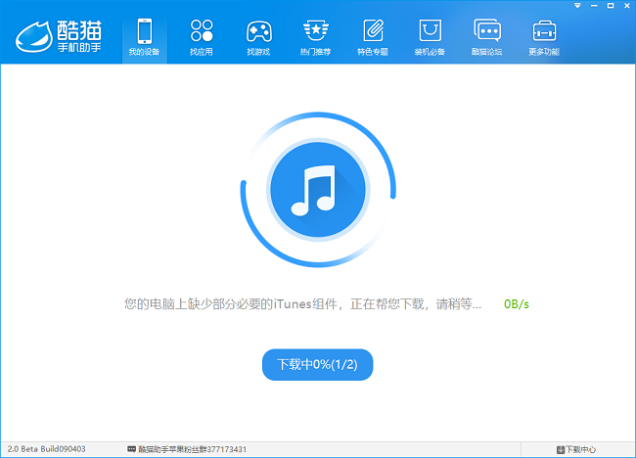Click the 酷猫手机助手 logo
This screenshot has height=458, width=636.
coord(59,35)
